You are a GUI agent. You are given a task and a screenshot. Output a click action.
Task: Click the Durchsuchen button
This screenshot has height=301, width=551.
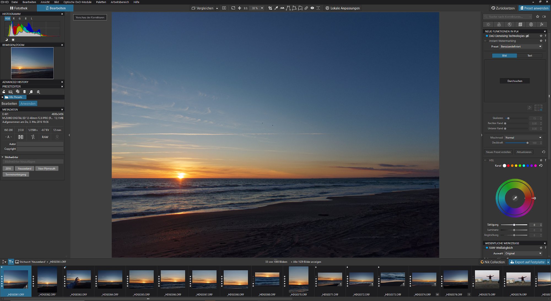[x=515, y=81]
